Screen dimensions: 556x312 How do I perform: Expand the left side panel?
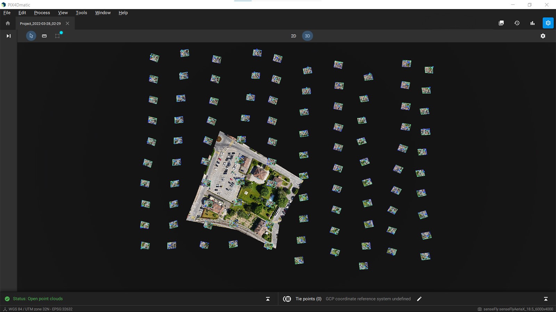9,36
